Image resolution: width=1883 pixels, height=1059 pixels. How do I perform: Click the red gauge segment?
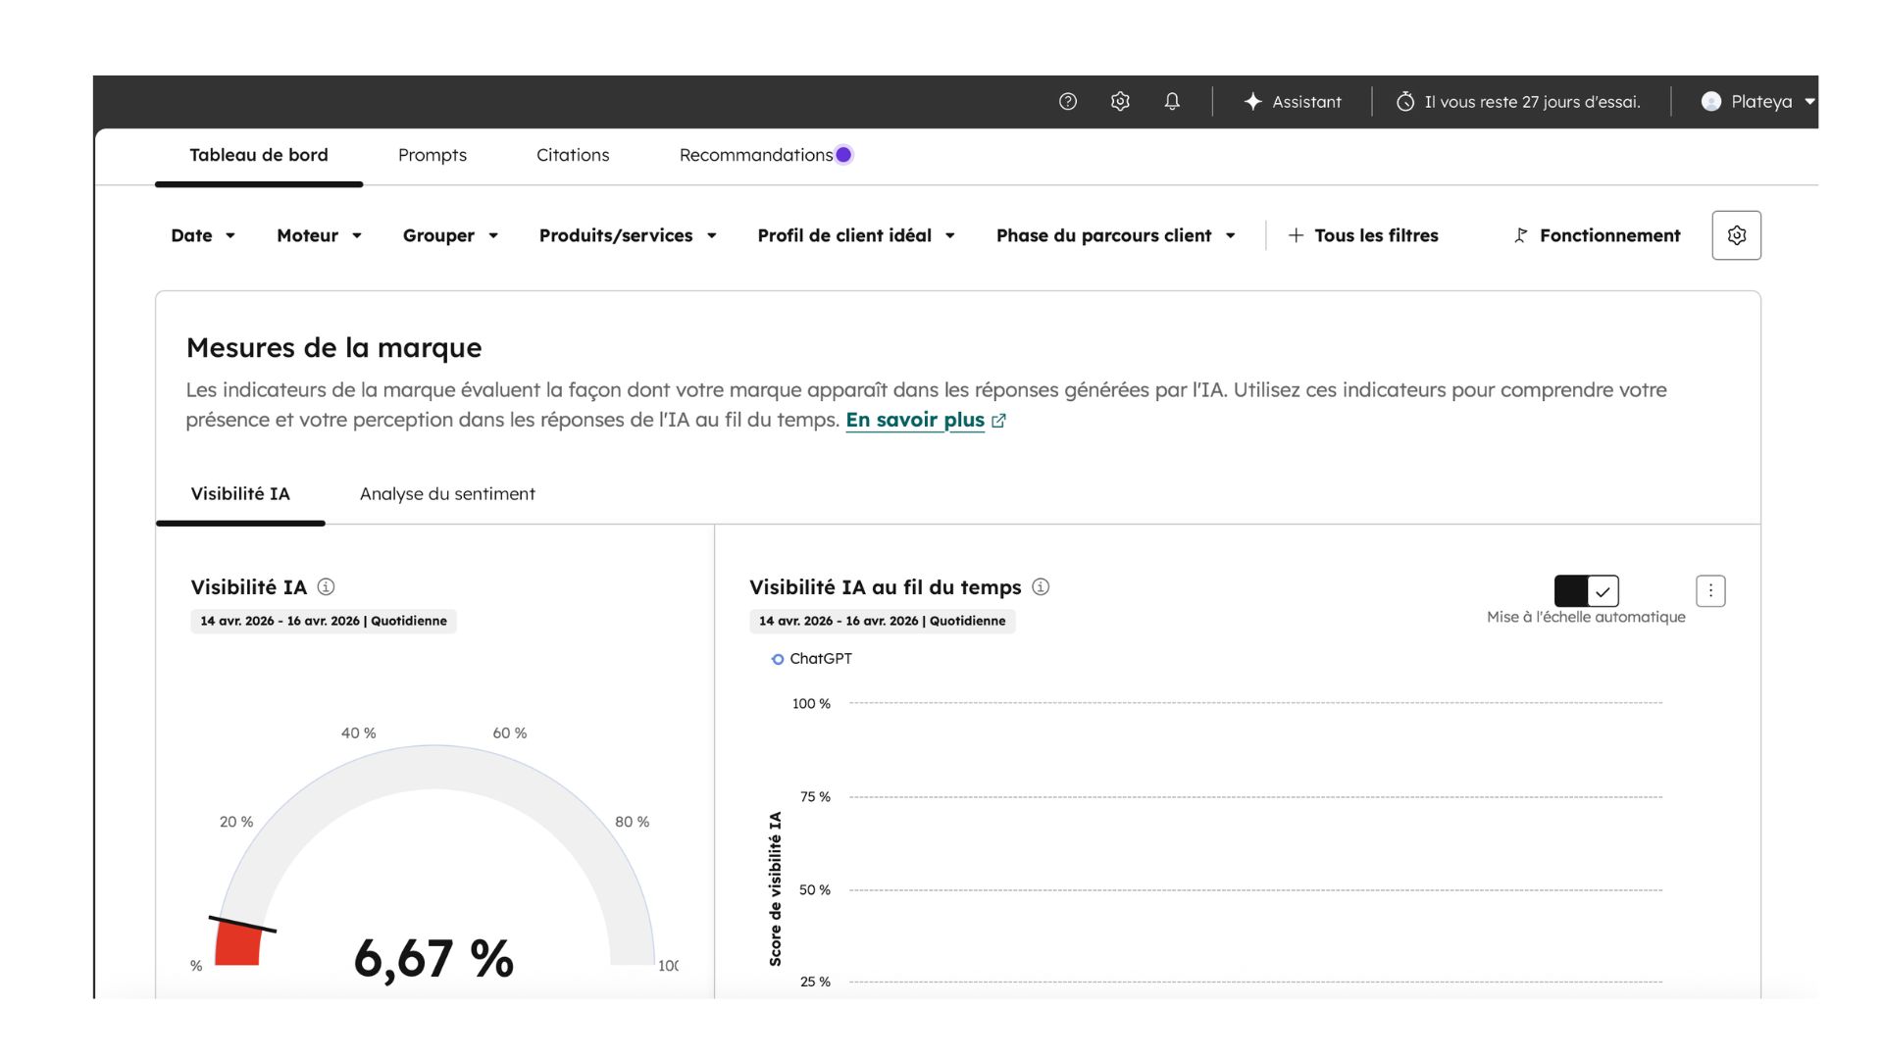click(238, 944)
